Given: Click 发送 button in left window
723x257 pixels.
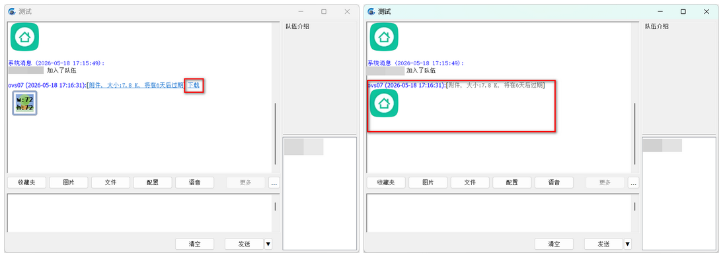Looking at the screenshot, I should [244, 244].
